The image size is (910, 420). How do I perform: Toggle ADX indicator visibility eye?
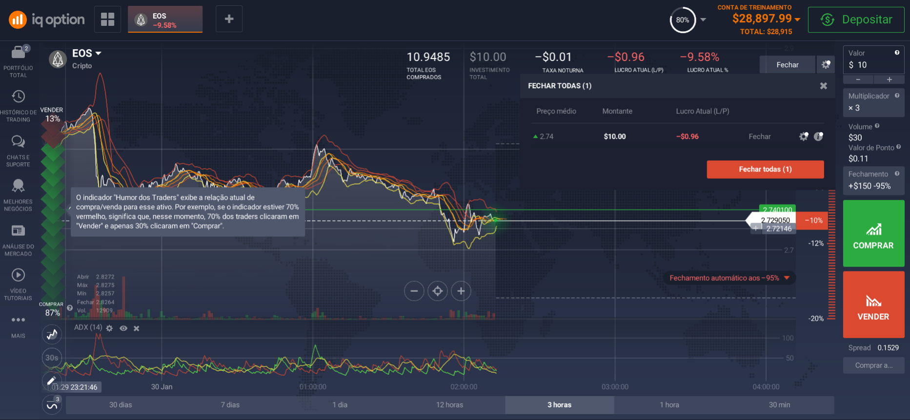(123, 328)
